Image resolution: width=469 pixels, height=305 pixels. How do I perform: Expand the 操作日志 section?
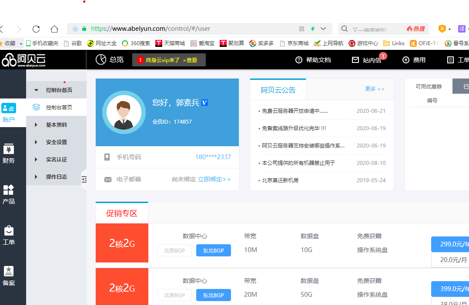click(56, 177)
